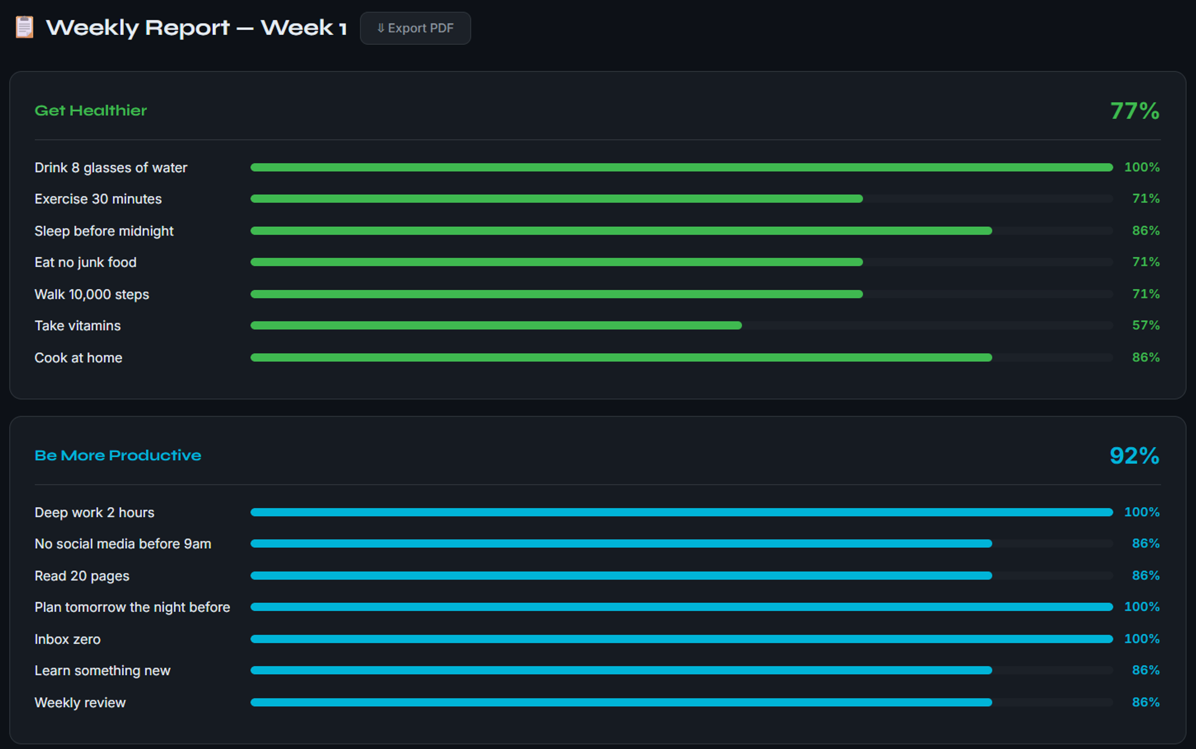Click the Drink 8 glasses of water progress bar
The width and height of the screenshot is (1196, 749).
[681, 167]
